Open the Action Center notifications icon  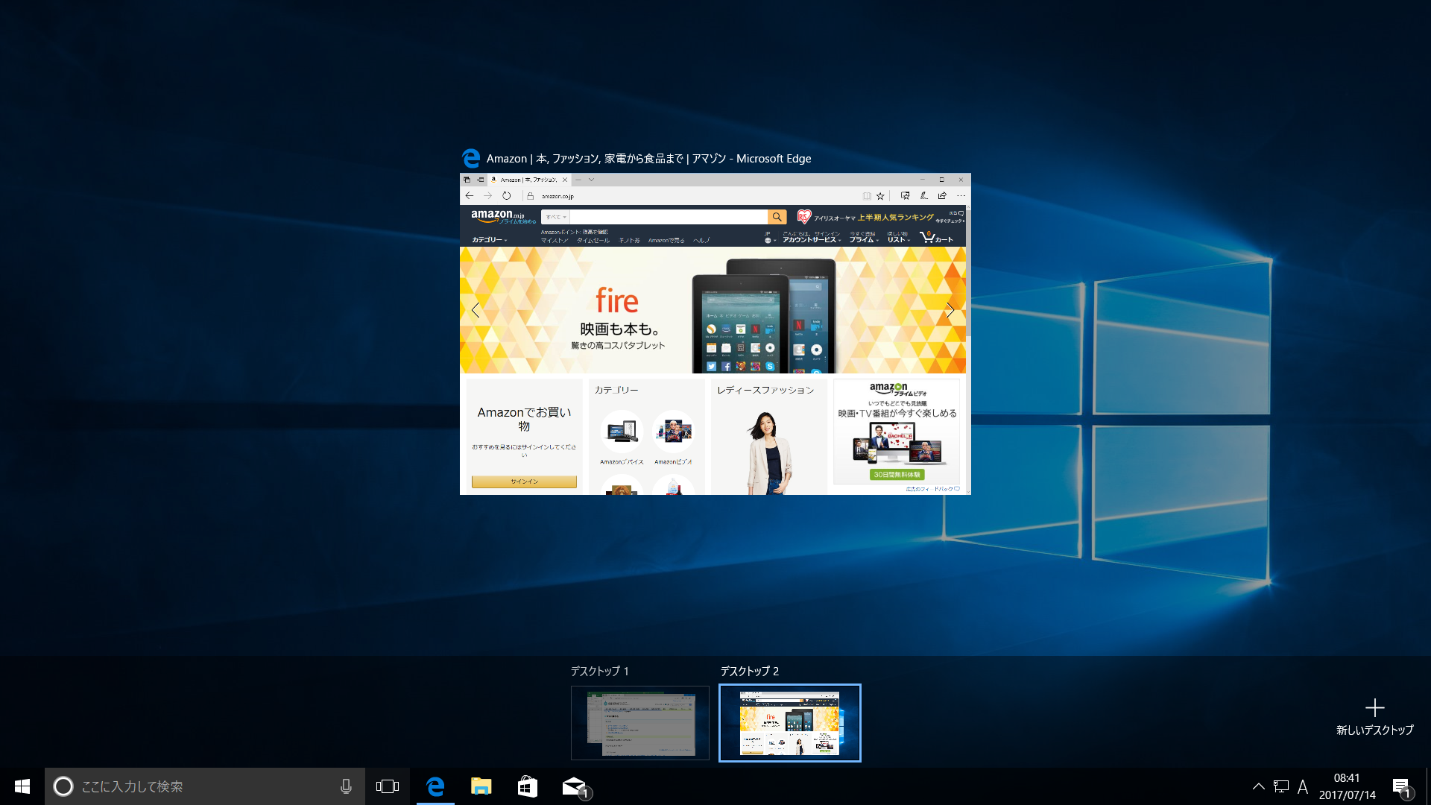(1401, 786)
